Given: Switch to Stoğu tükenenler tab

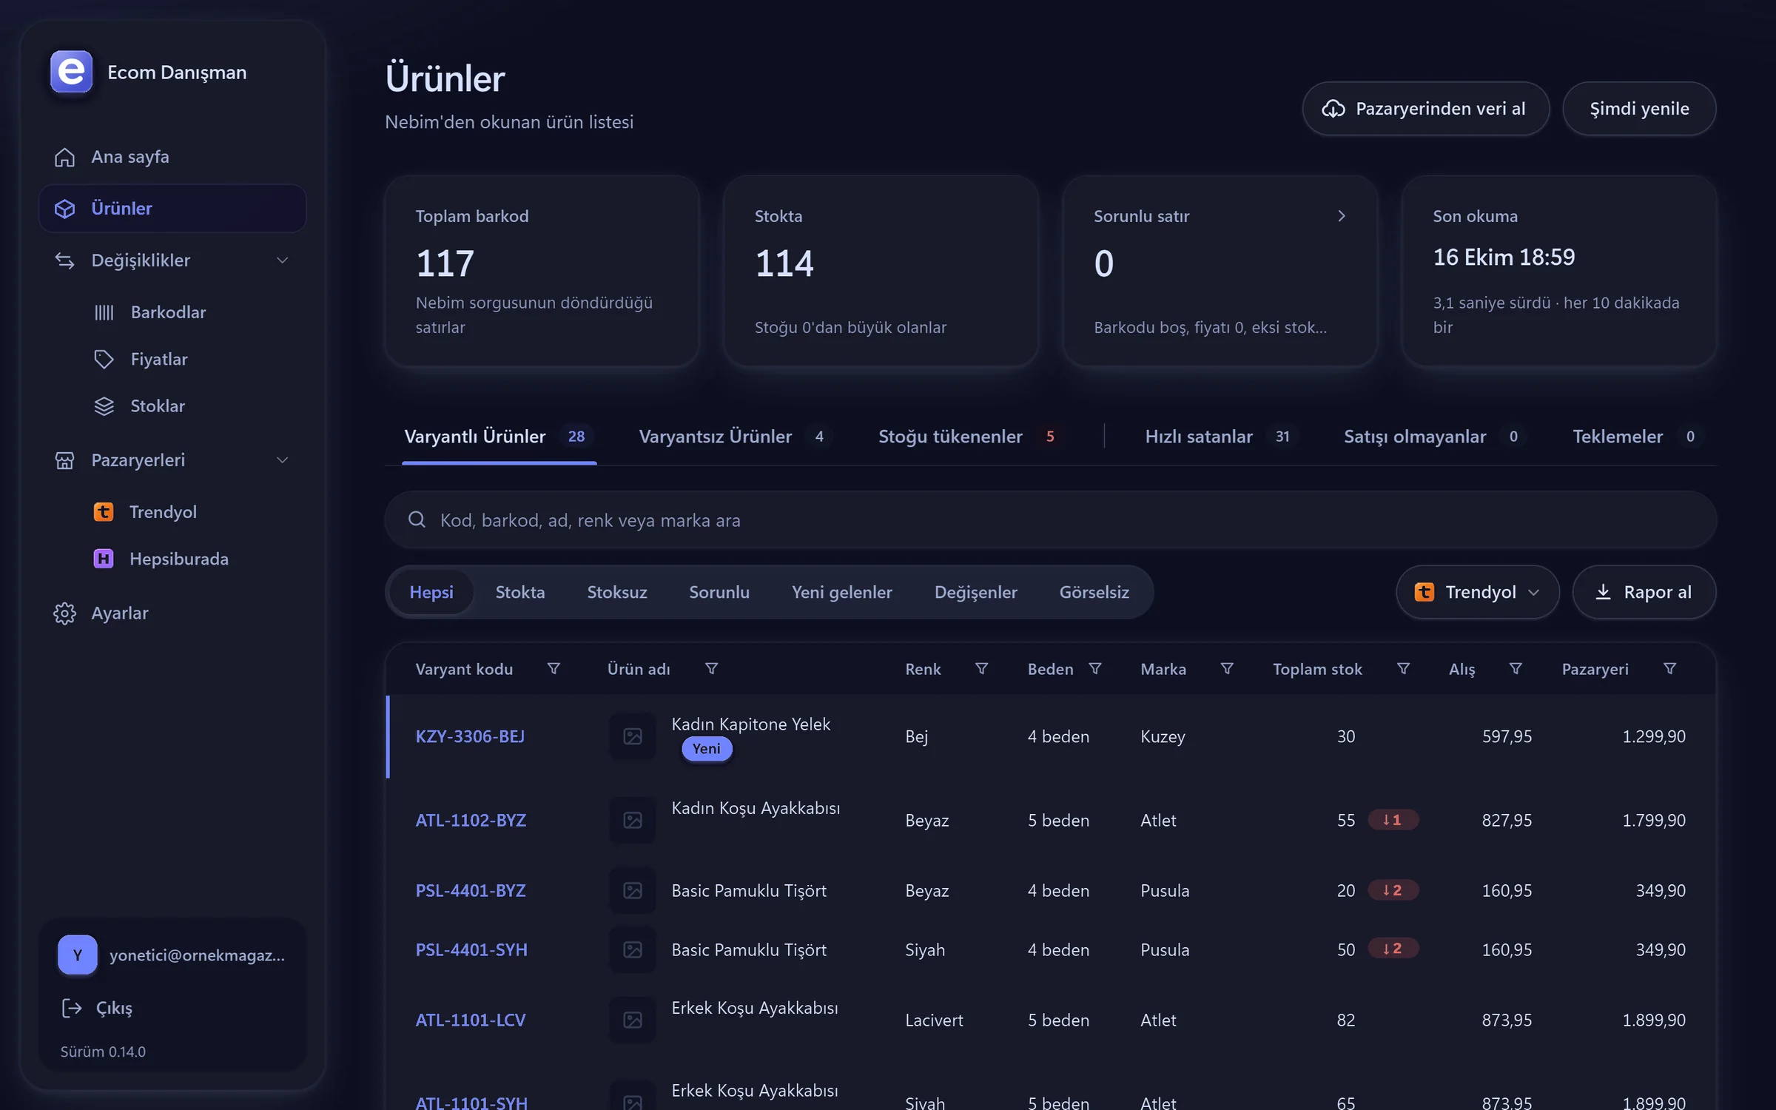Looking at the screenshot, I should pos(969,437).
